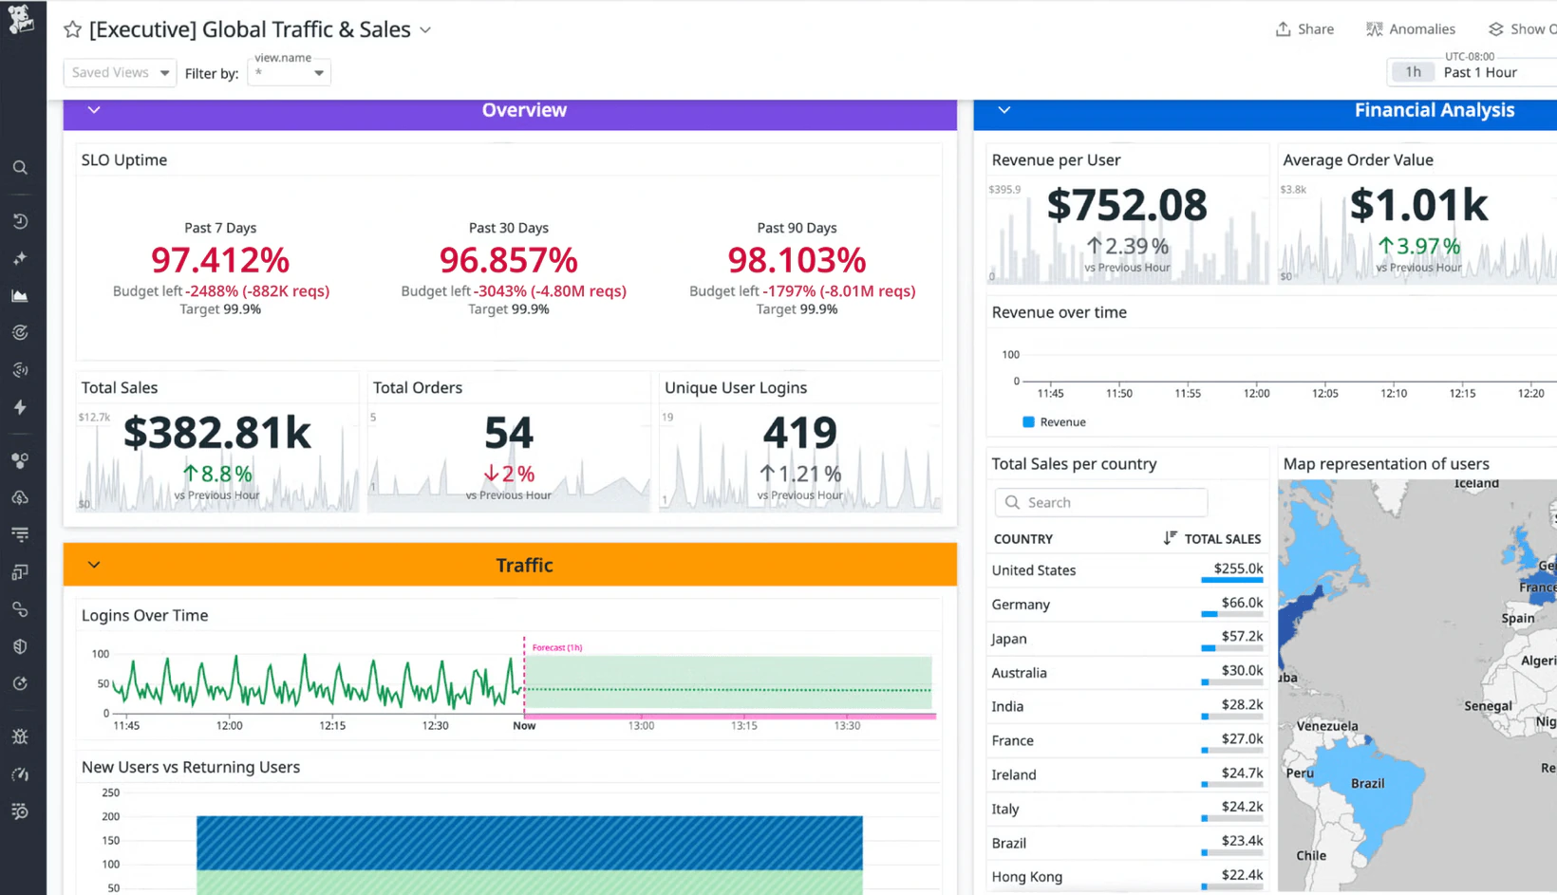Open the speedometer gauge icon in sidebar
The image size is (1557, 895).
(x=20, y=774)
